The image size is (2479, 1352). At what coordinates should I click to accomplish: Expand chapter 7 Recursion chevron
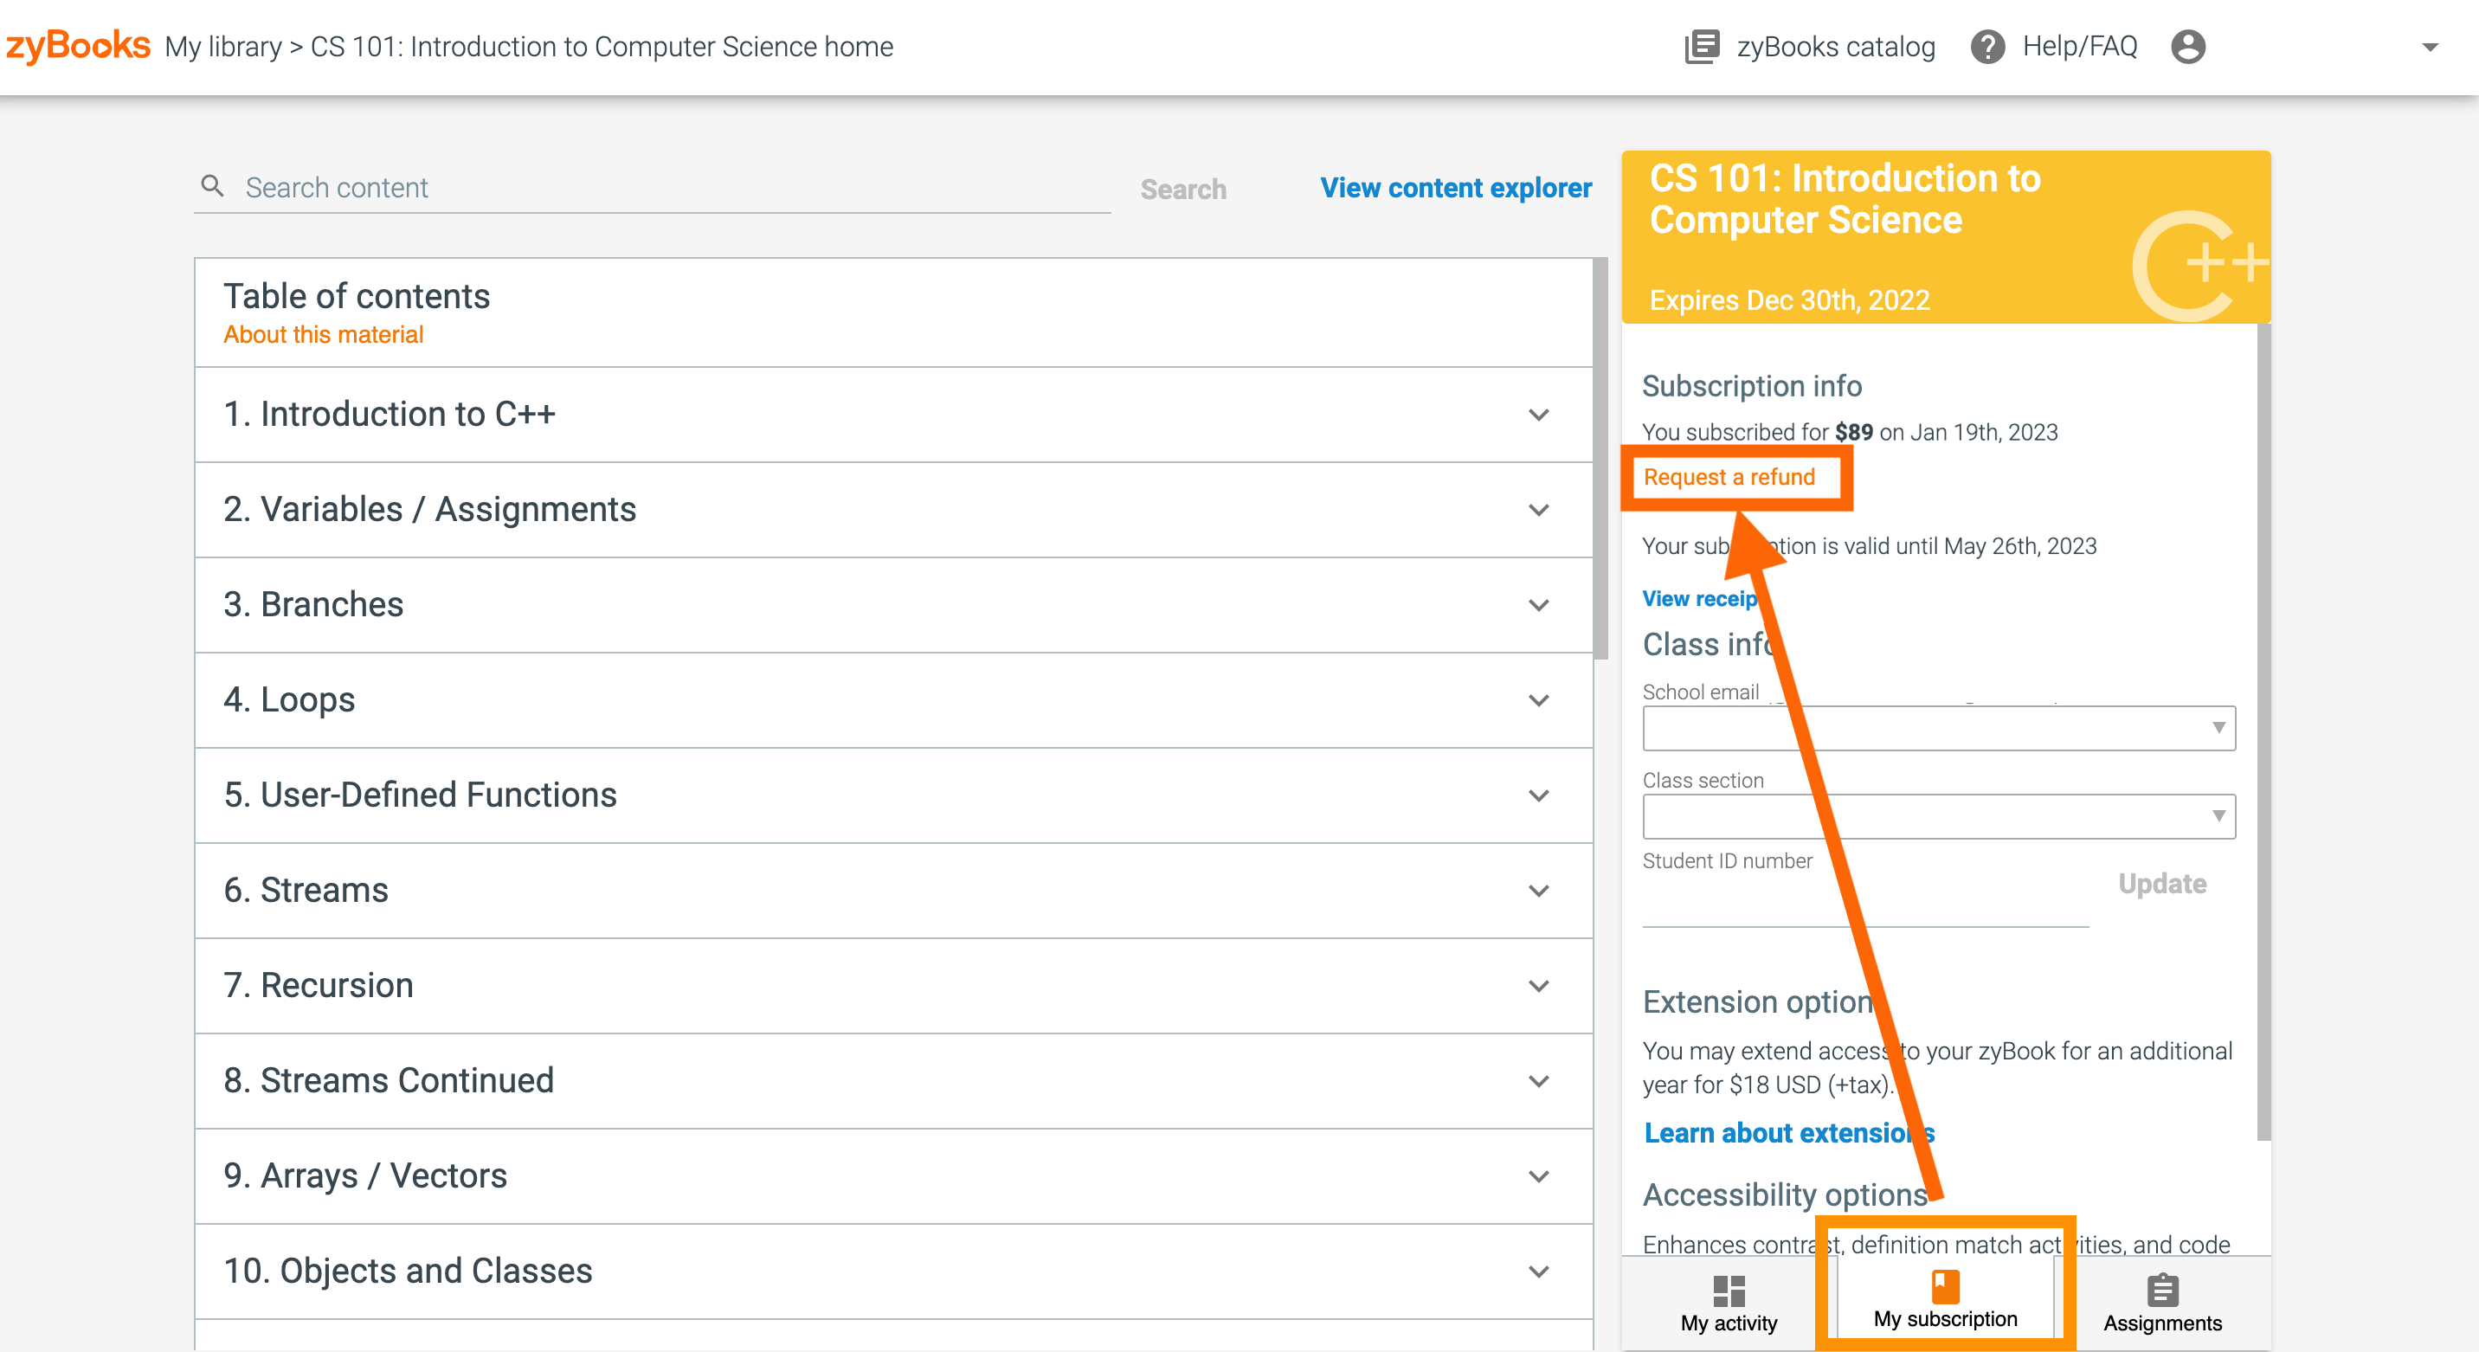(1539, 987)
